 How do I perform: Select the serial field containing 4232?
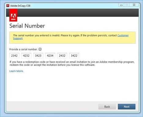click(26, 56)
